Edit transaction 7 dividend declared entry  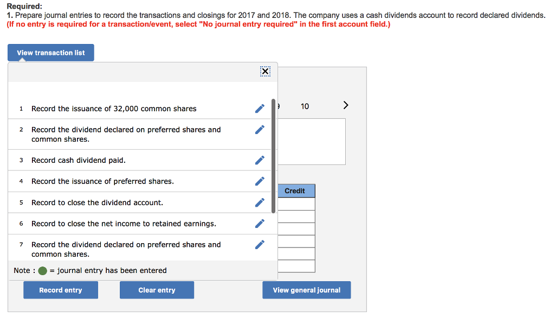(x=259, y=244)
